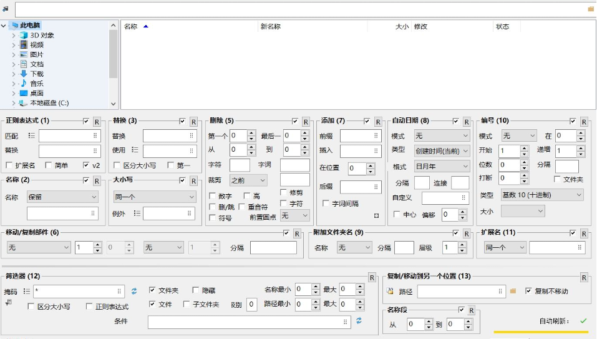Check the 数字 option in 删除 panel
This screenshot has height=339, width=597.
pos(213,196)
